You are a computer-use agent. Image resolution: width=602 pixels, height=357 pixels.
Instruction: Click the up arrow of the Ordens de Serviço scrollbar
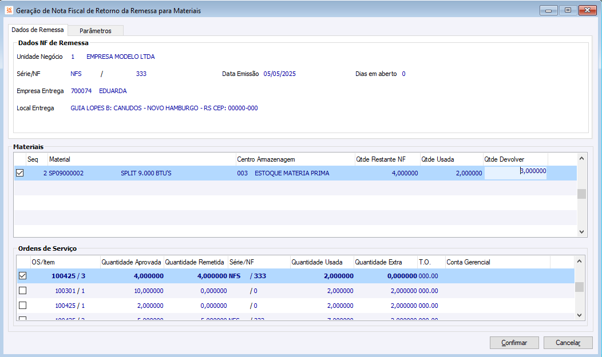[579, 262]
